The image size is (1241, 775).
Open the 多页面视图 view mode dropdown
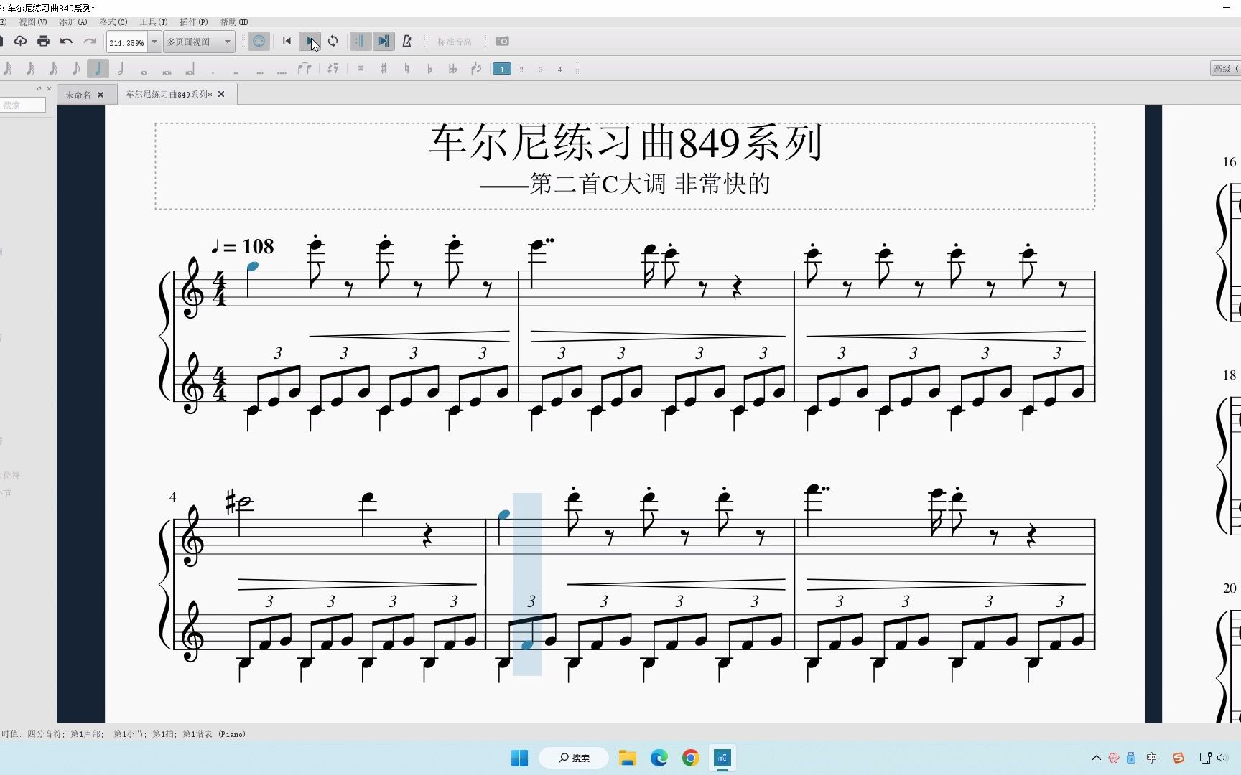point(199,42)
